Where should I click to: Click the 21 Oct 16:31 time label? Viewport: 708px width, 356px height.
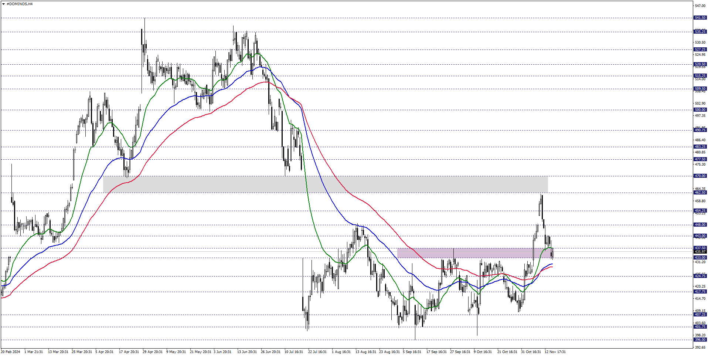(507, 352)
